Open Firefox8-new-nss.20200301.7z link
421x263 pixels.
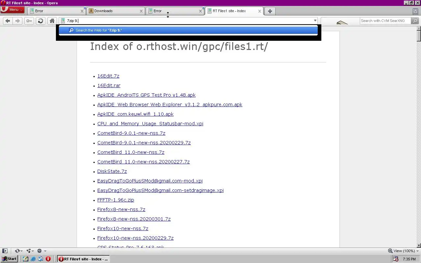[134, 219]
